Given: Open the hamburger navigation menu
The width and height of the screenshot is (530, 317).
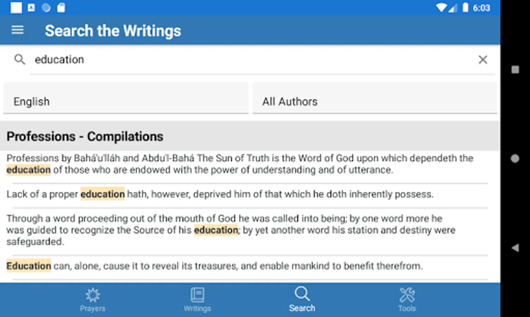Looking at the screenshot, I should 17,30.
